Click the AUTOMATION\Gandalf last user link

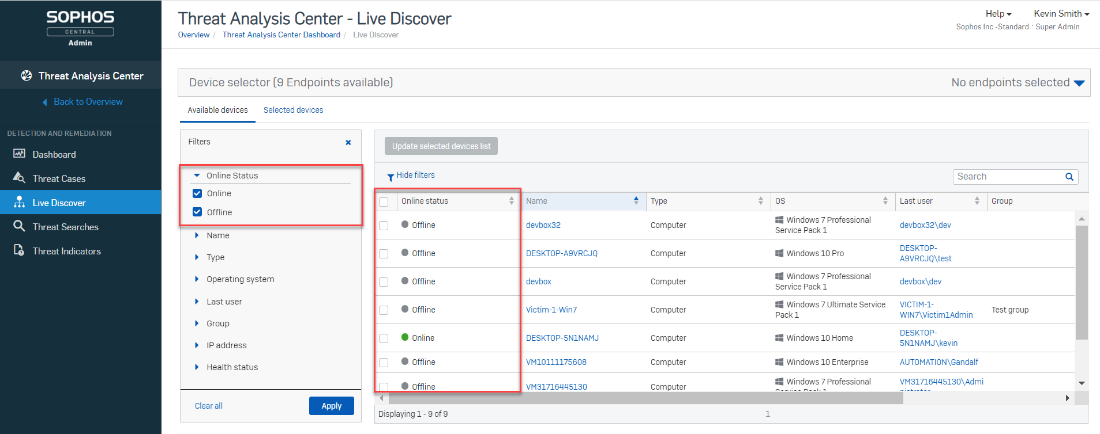coord(939,362)
